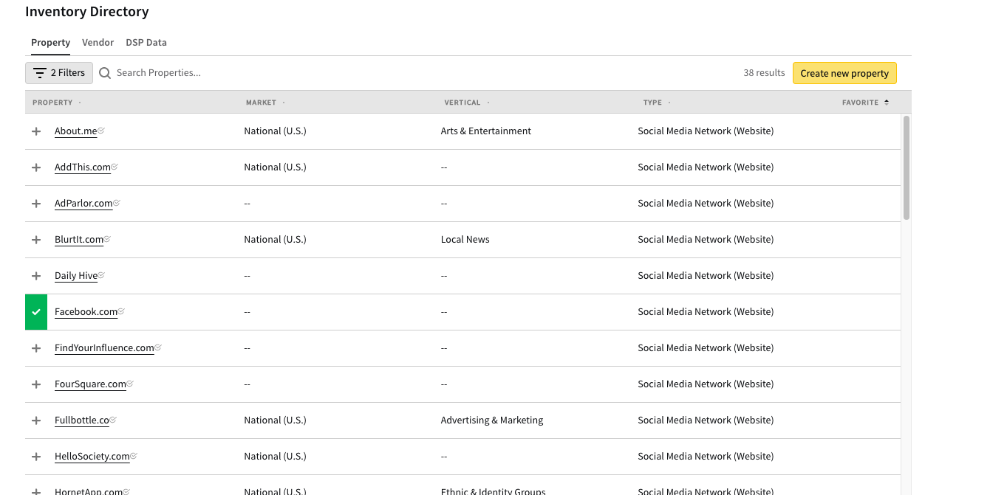The width and height of the screenshot is (990, 495).
Task: Click the Inventory Directory page title
Action: click(x=87, y=12)
